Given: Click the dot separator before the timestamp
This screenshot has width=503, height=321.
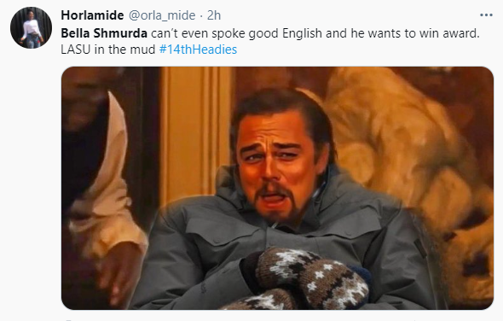Looking at the screenshot, I should (x=201, y=16).
